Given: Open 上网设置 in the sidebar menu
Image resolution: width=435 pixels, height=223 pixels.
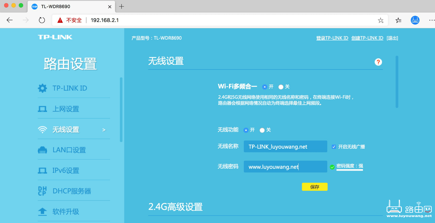Looking at the screenshot, I should 66,109.
